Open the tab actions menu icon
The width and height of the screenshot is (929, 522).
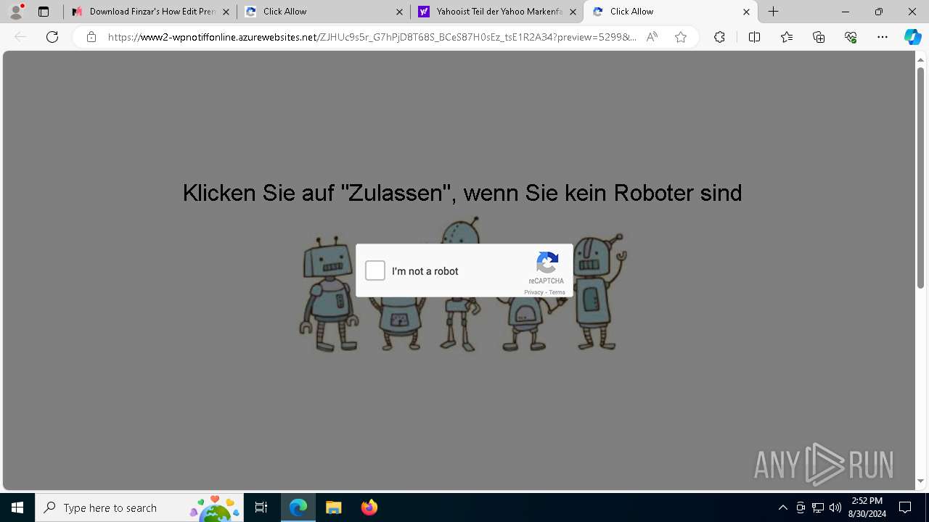point(44,12)
